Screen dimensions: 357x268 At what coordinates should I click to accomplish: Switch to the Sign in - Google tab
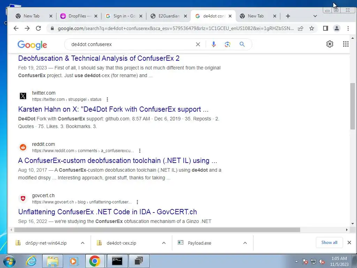click(x=124, y=16)
